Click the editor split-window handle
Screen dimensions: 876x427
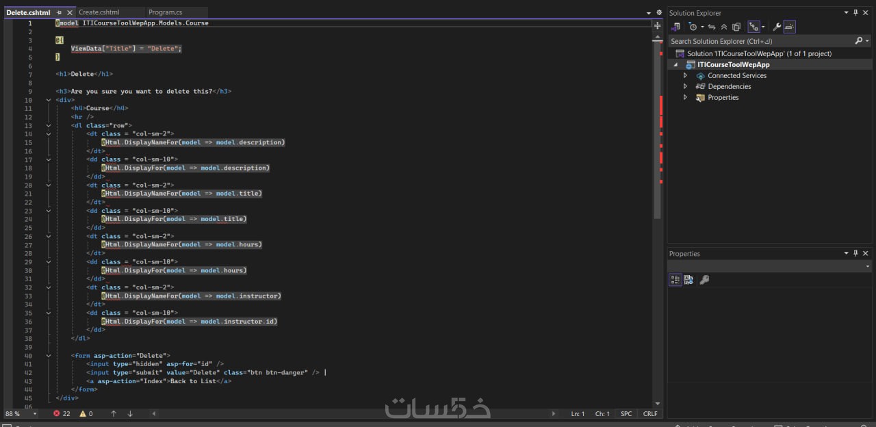pos(658,24)
